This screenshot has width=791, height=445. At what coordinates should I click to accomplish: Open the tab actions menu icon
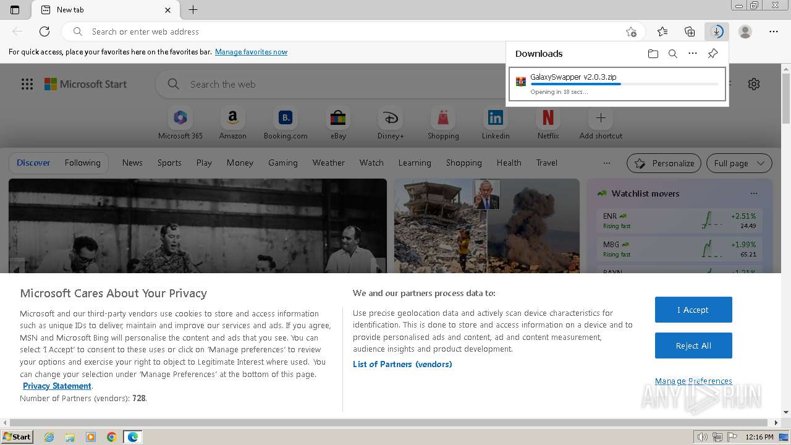click(15, 10)
